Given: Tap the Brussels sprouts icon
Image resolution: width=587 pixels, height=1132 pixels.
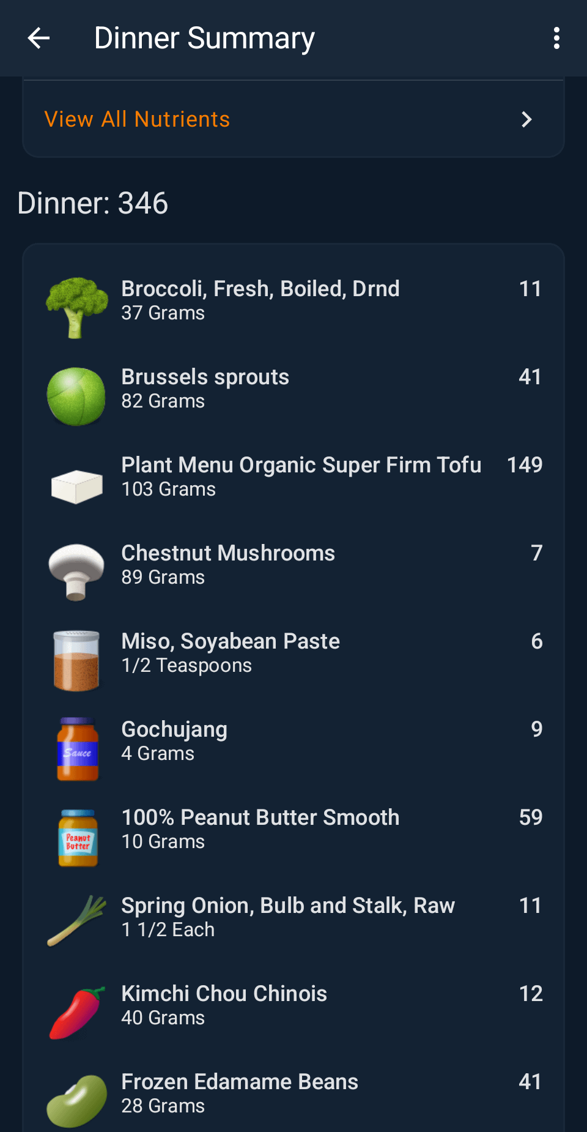Looking at the screenshot, I should pos(76,396).
